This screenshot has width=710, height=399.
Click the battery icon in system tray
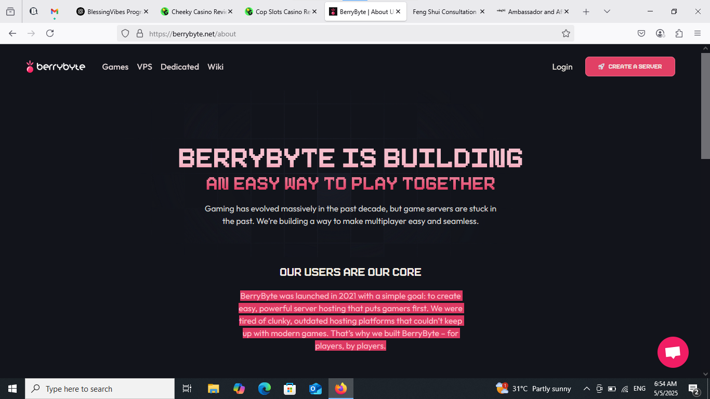612,389
